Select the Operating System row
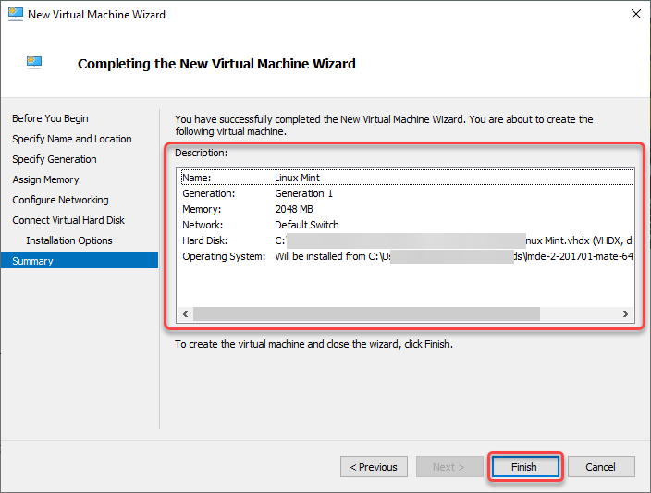 pyautogui.click(x=407, y=256)
